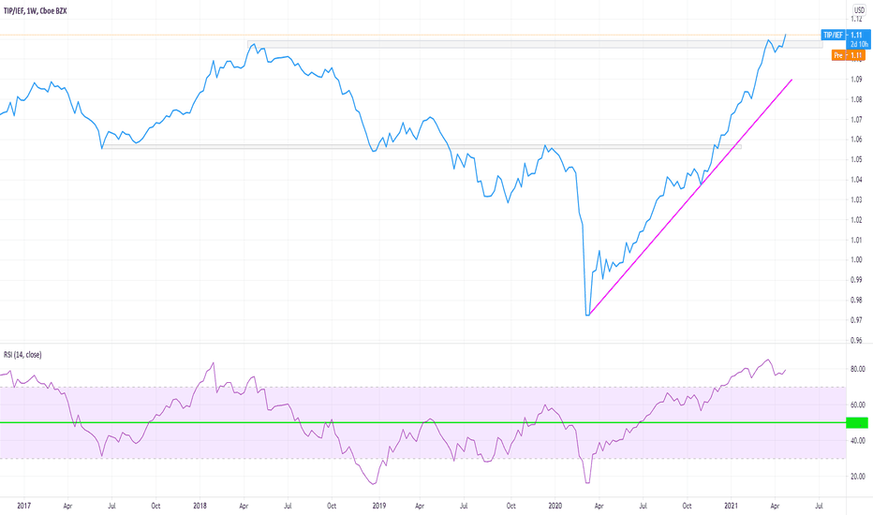
Task: Click the 2019 label on time axis
Action: (378, 506)
